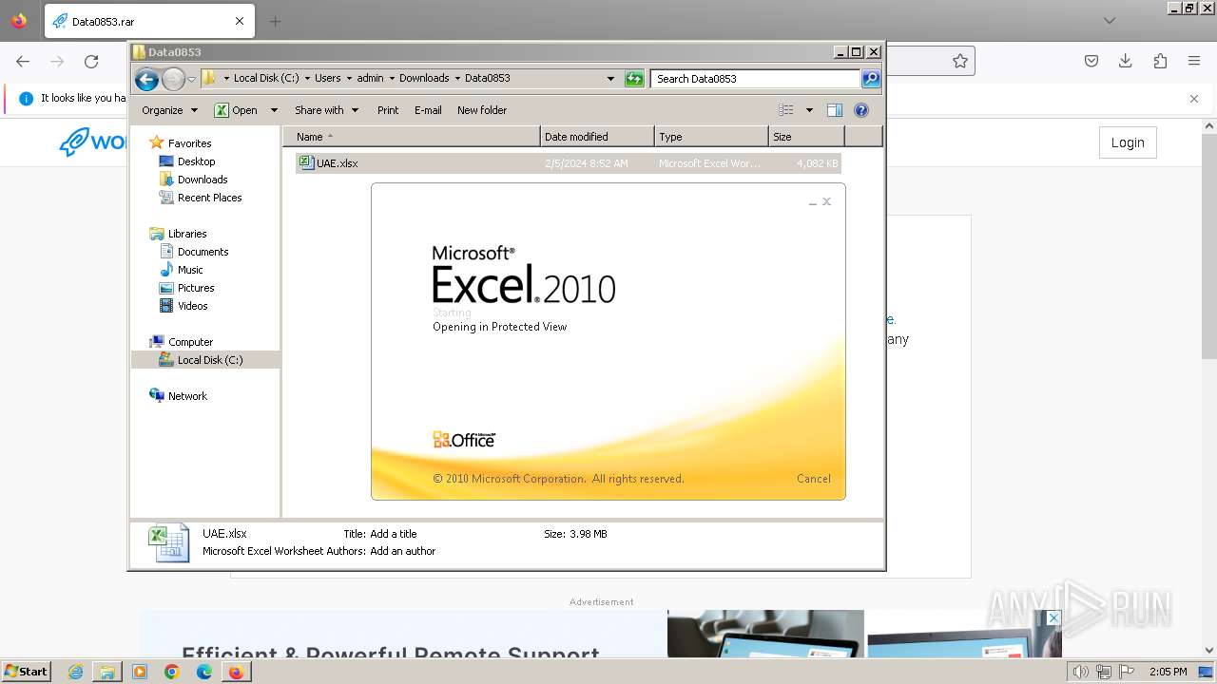Screen dimensions: 1217x684
Task: Click 'Add a title' in details pane
Action: tap(393, 534)
